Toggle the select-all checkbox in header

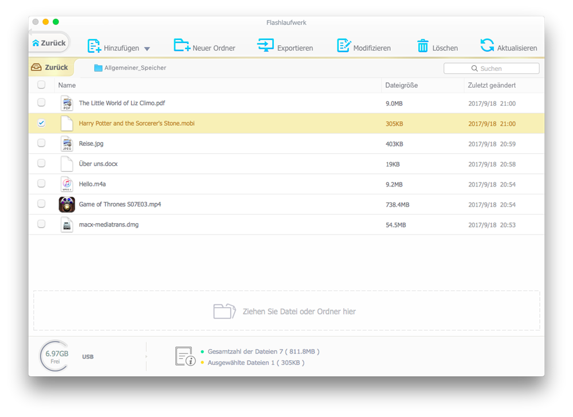point(41,85)
